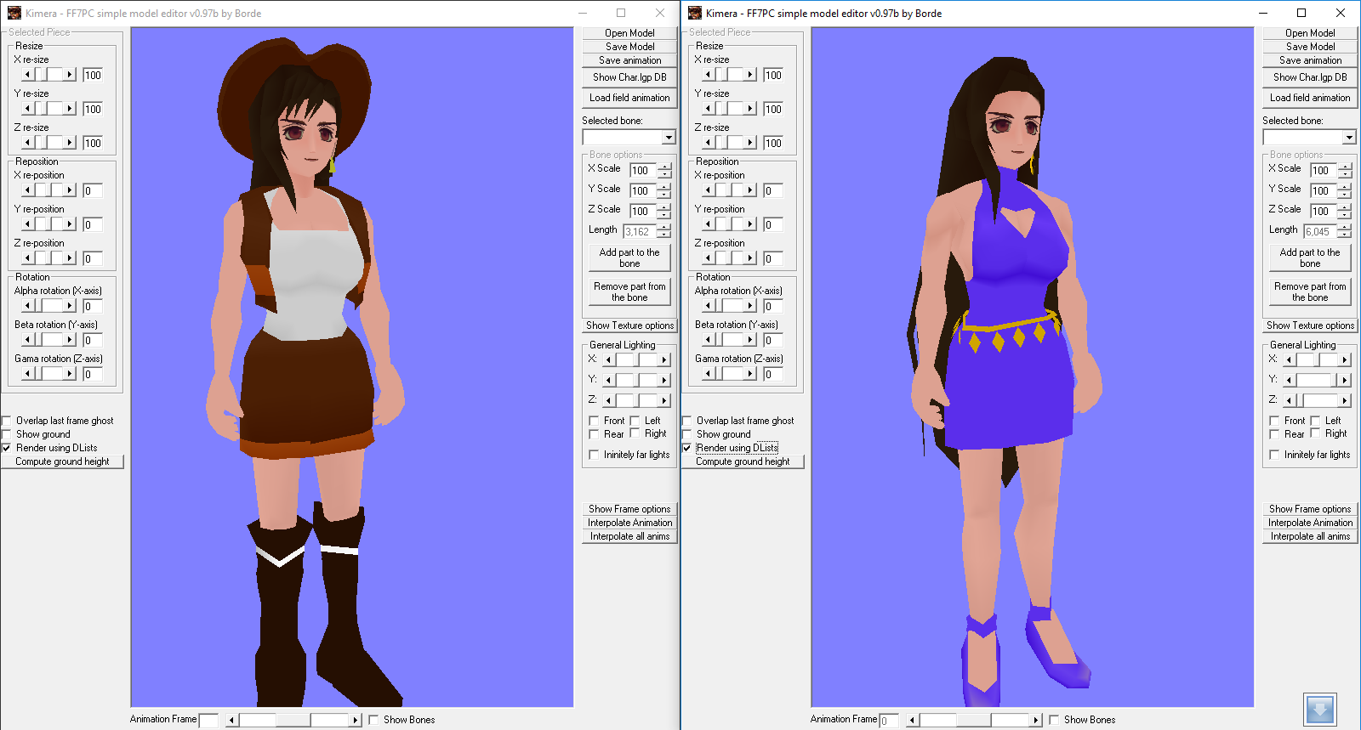Enable Left light checkbox in right window
This screenshot has height=730, width=1361.
(1316, 421)
